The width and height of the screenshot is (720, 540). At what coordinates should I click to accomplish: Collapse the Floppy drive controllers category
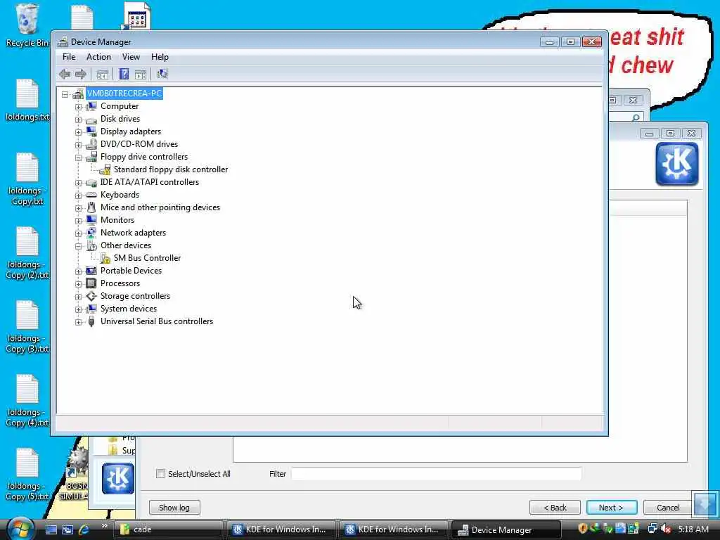click(79, 157)
